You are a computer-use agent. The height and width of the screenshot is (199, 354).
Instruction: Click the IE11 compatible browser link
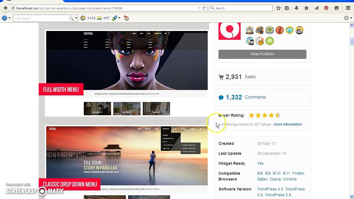286,173
